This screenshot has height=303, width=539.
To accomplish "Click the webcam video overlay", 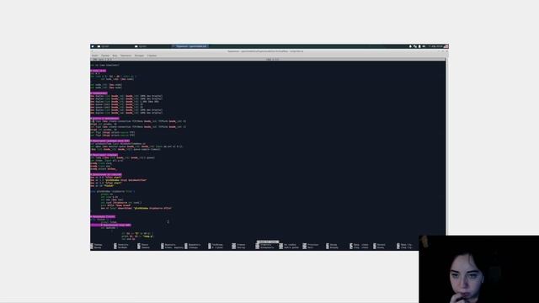I will pos(479,269).
